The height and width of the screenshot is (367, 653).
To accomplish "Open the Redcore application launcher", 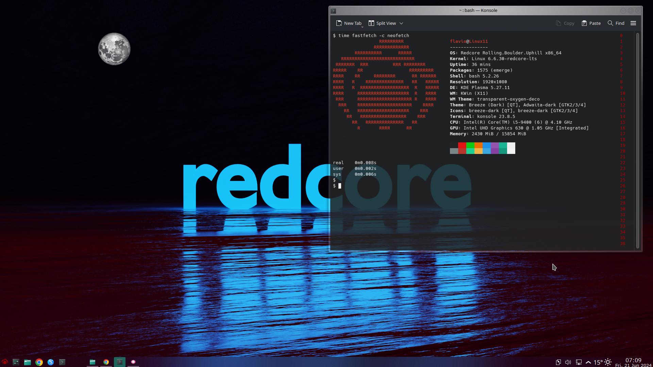I will coord(5,362).
